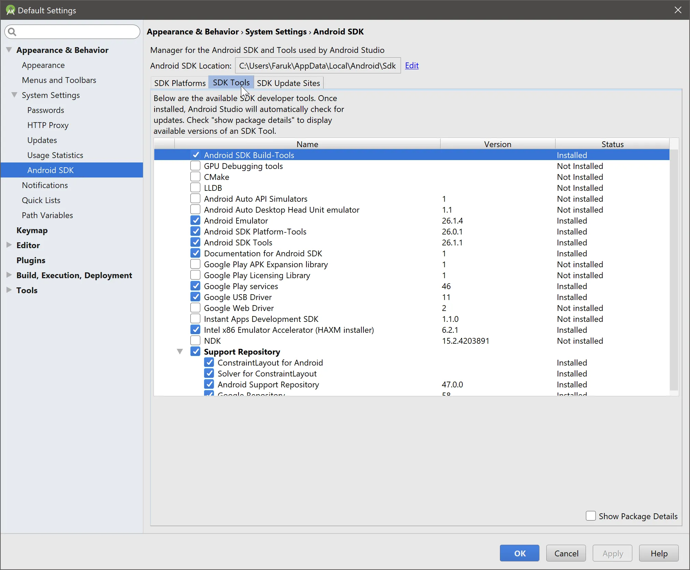Viewport: 690px width, 570px height.
Task: Expand the Editor settings section
Action: (x=9, y=245)
